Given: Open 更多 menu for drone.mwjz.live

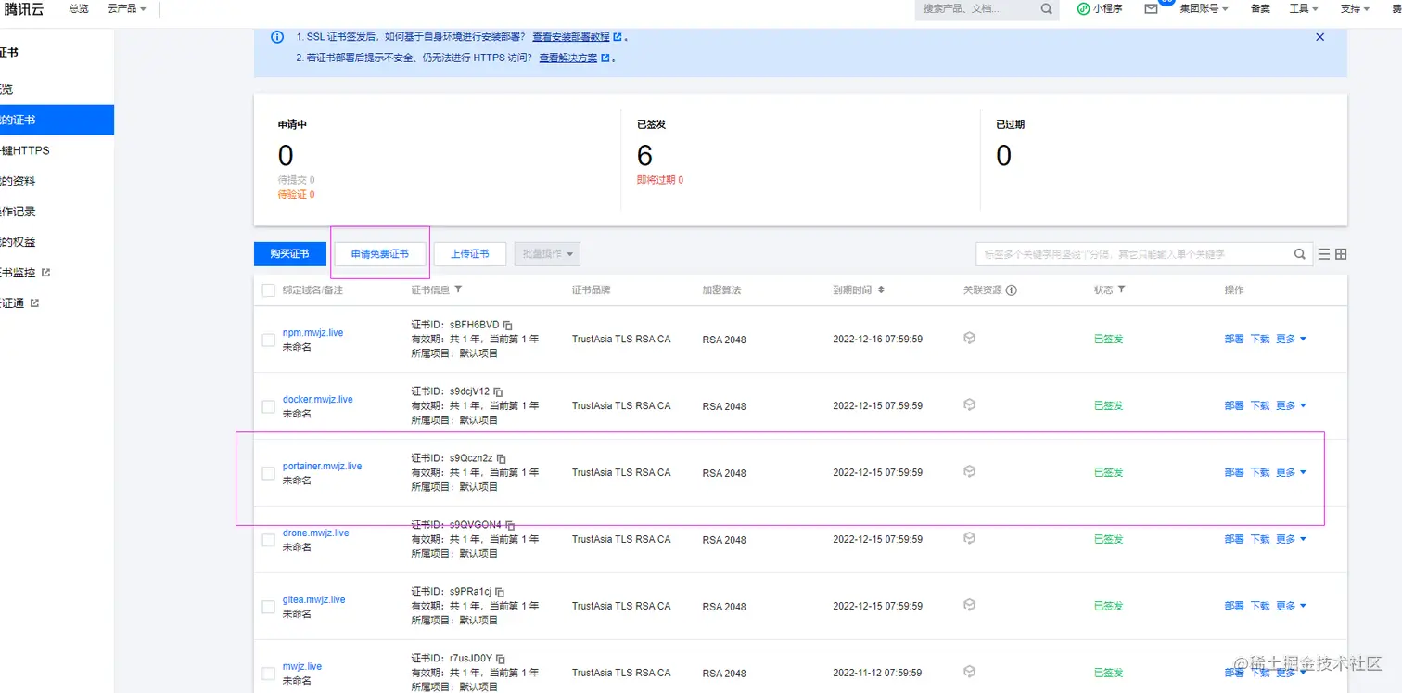Looking at the screenshot, I should coord(1291,540).
